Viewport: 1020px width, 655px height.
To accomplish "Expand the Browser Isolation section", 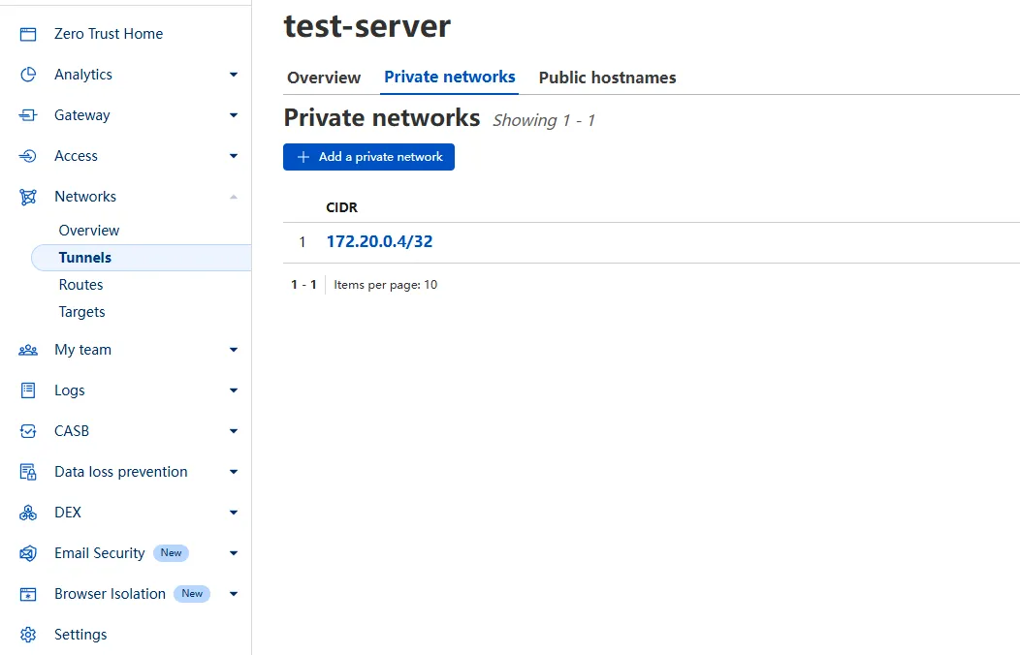I will (x=233, y=593).
